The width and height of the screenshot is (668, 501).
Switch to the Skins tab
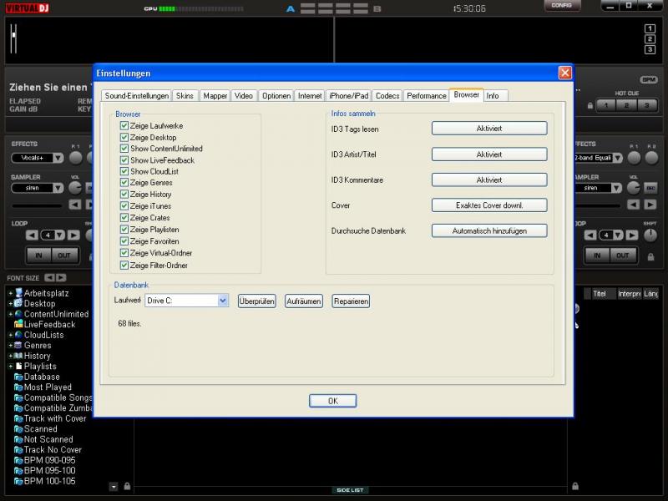tap(185, 96)
